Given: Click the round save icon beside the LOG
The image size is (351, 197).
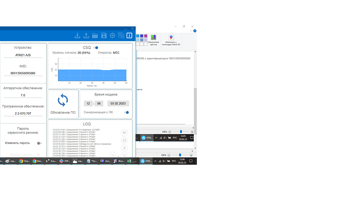Looking at the screenshot, I should pos(124,140).
